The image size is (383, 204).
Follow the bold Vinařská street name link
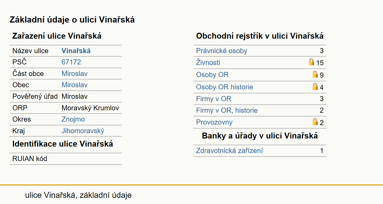[76, 51]
